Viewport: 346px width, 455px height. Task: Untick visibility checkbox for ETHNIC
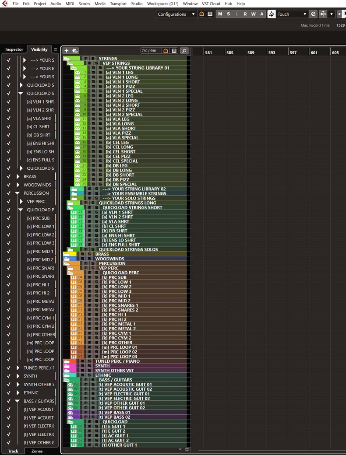[8, 392]
